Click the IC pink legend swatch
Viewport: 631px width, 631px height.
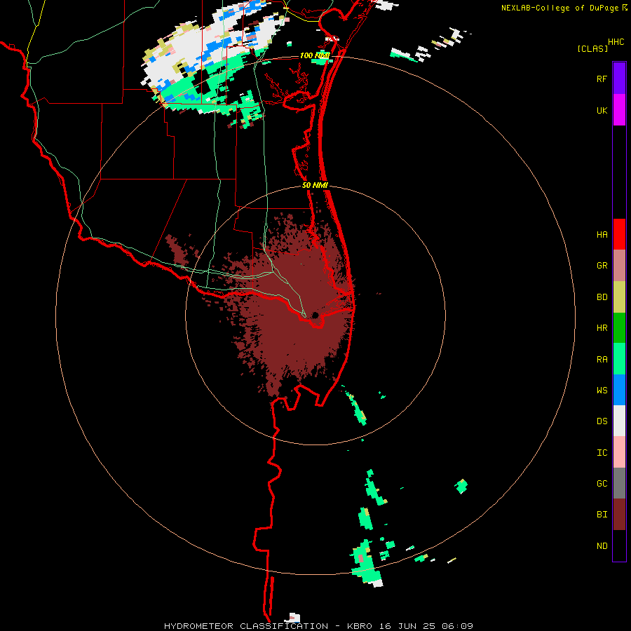point(619,452)
